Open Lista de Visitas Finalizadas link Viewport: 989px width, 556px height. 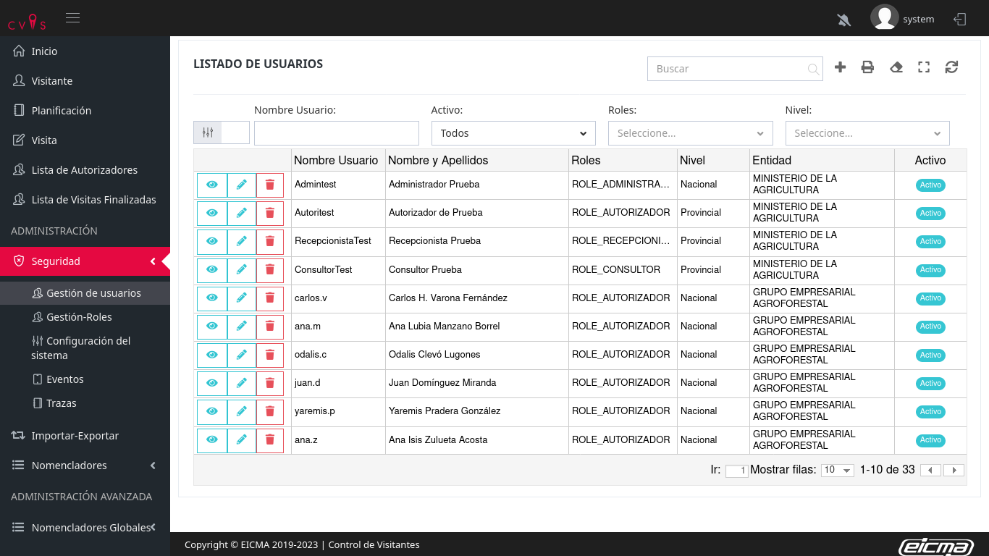coord(93,200)
